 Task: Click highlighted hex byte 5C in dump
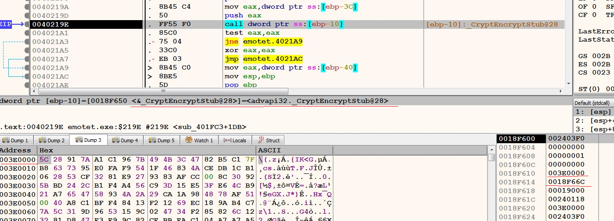tap(44, 159)
